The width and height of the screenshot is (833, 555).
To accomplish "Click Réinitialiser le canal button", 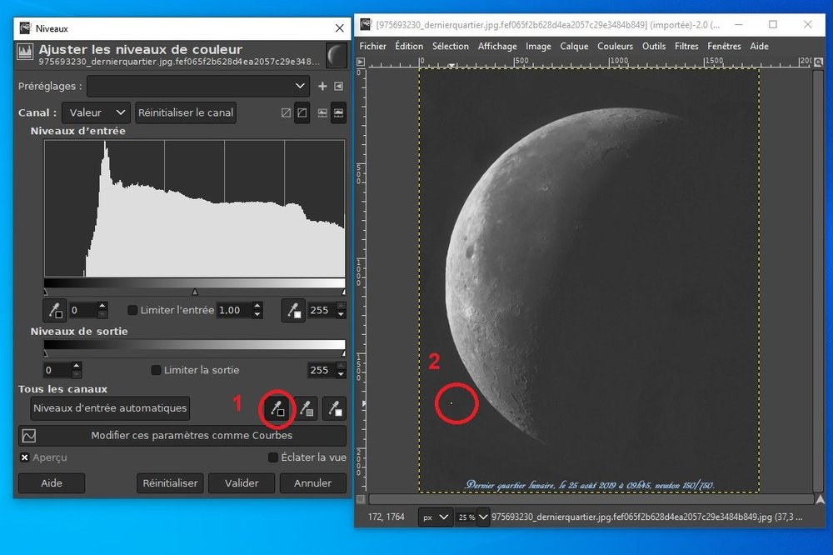I will pos(186,112).
